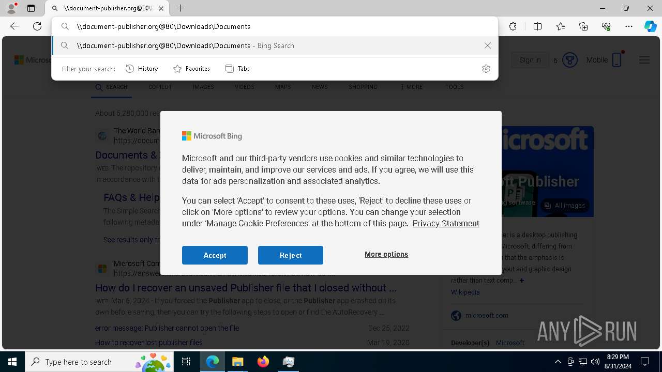Open Task View on the taskbar
The width and height of the screenshot is (662, 372).
click(x=186, y=362)
